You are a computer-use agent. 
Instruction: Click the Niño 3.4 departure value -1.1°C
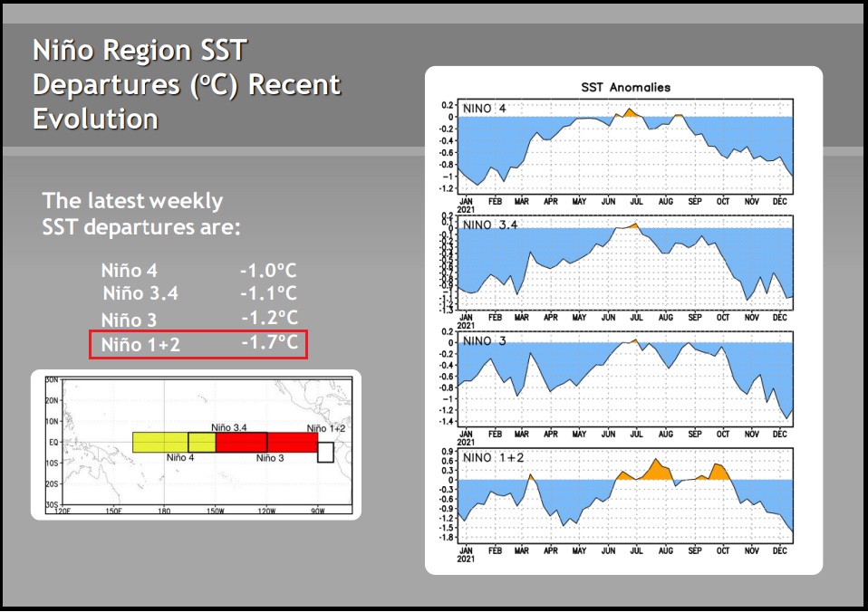click(x=268, y=293)
